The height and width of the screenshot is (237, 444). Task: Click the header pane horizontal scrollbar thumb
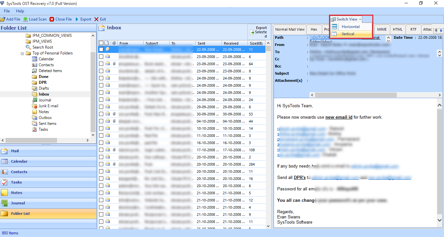click(x=356, y=95)
